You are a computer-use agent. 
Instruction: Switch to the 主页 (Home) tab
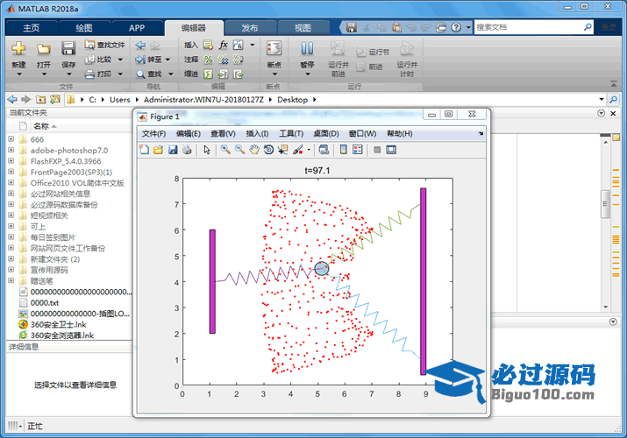point(32,27)
